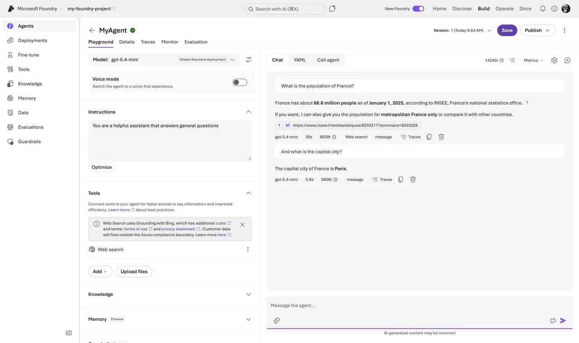Copy the France population response
579x343 pixels.
[x=429, y=137]
